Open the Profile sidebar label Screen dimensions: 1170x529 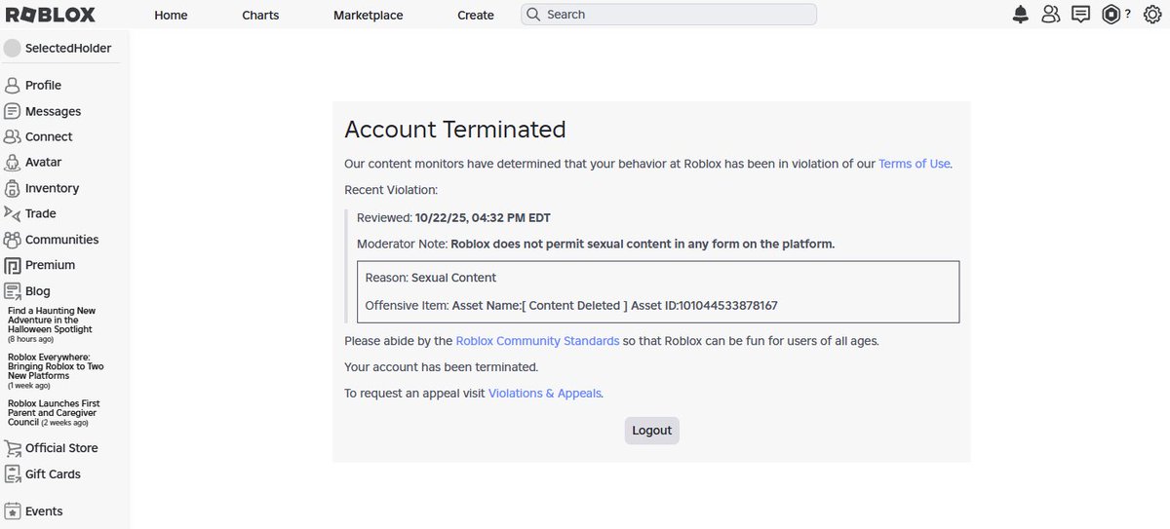(43, 85)
